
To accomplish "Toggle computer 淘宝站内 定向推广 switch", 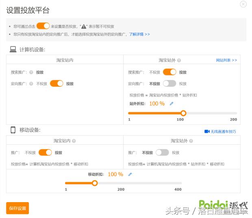I will [56, 84].
